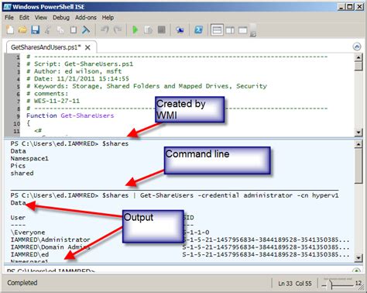Open the Edit menu
Viewport: 367px width, 293px height.
tap(24, 18)
